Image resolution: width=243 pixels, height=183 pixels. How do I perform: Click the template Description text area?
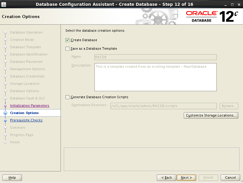tap(156, 77)
